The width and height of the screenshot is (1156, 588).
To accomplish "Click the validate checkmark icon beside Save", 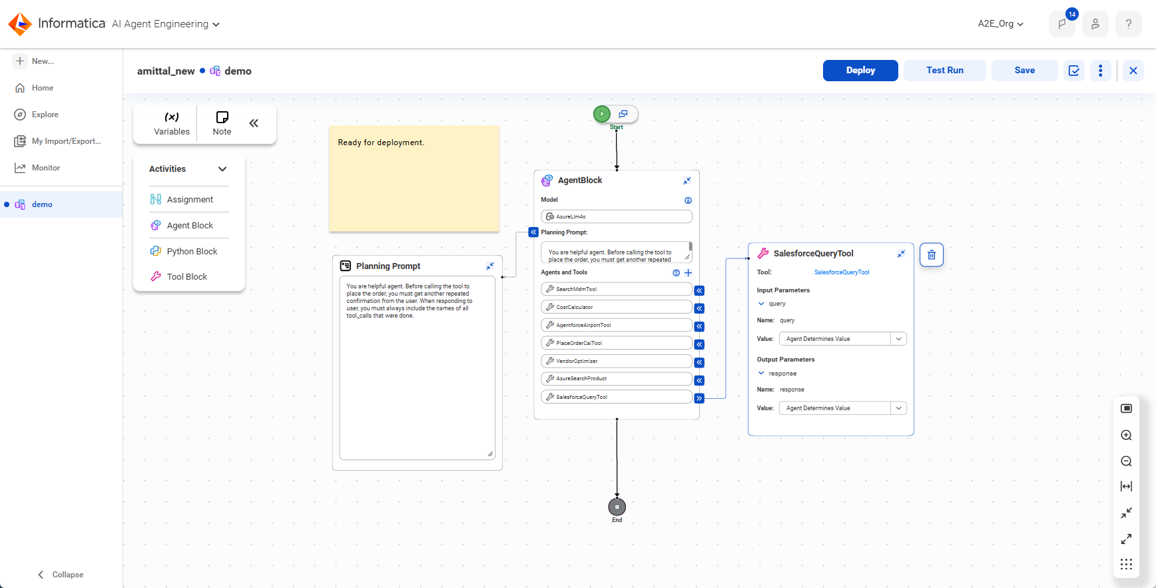I will [x=1074, y=71].
